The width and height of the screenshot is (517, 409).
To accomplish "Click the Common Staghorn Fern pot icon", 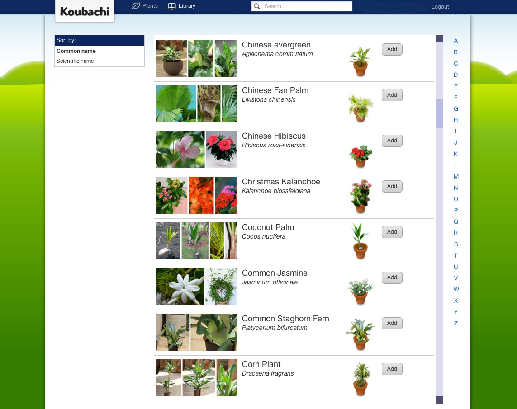I will pos(360,334).
